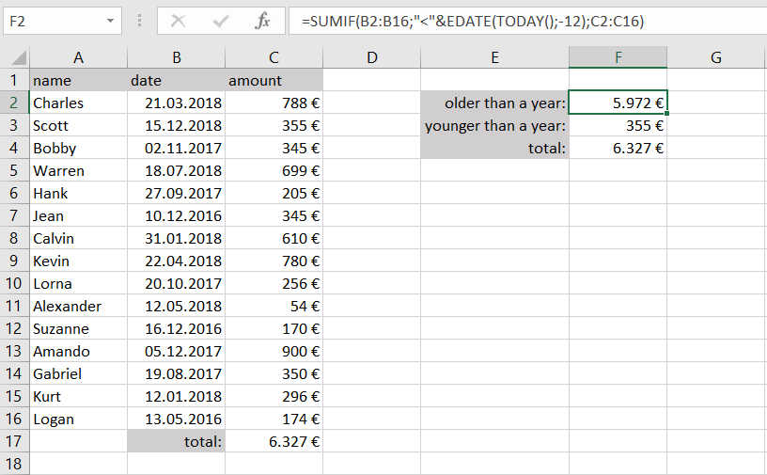Select row 9 header
Screen dimensions: 767x475
coord(14,261)
